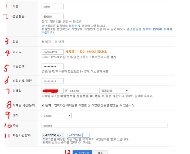
Task: Click the email domain field showing qq.com
Action: coord(83,91)
